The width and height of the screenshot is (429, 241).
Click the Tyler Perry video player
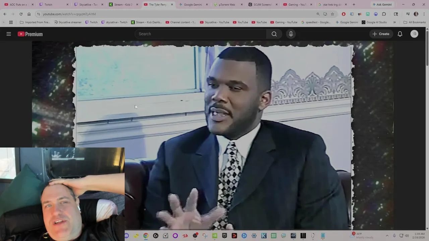213,136
